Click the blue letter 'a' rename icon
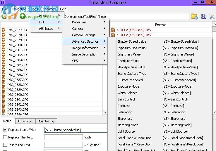Screen dimensions: 216x151 coord(203,16)
